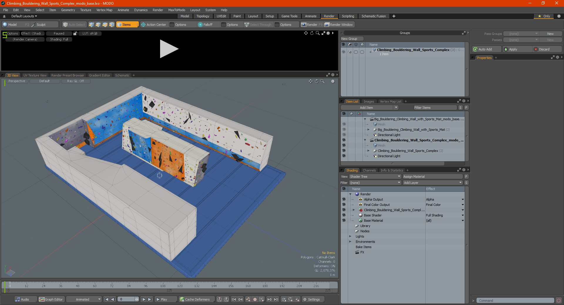
Task: Toggle visibility of Alpha Output layer
Action: coord(344,199)
